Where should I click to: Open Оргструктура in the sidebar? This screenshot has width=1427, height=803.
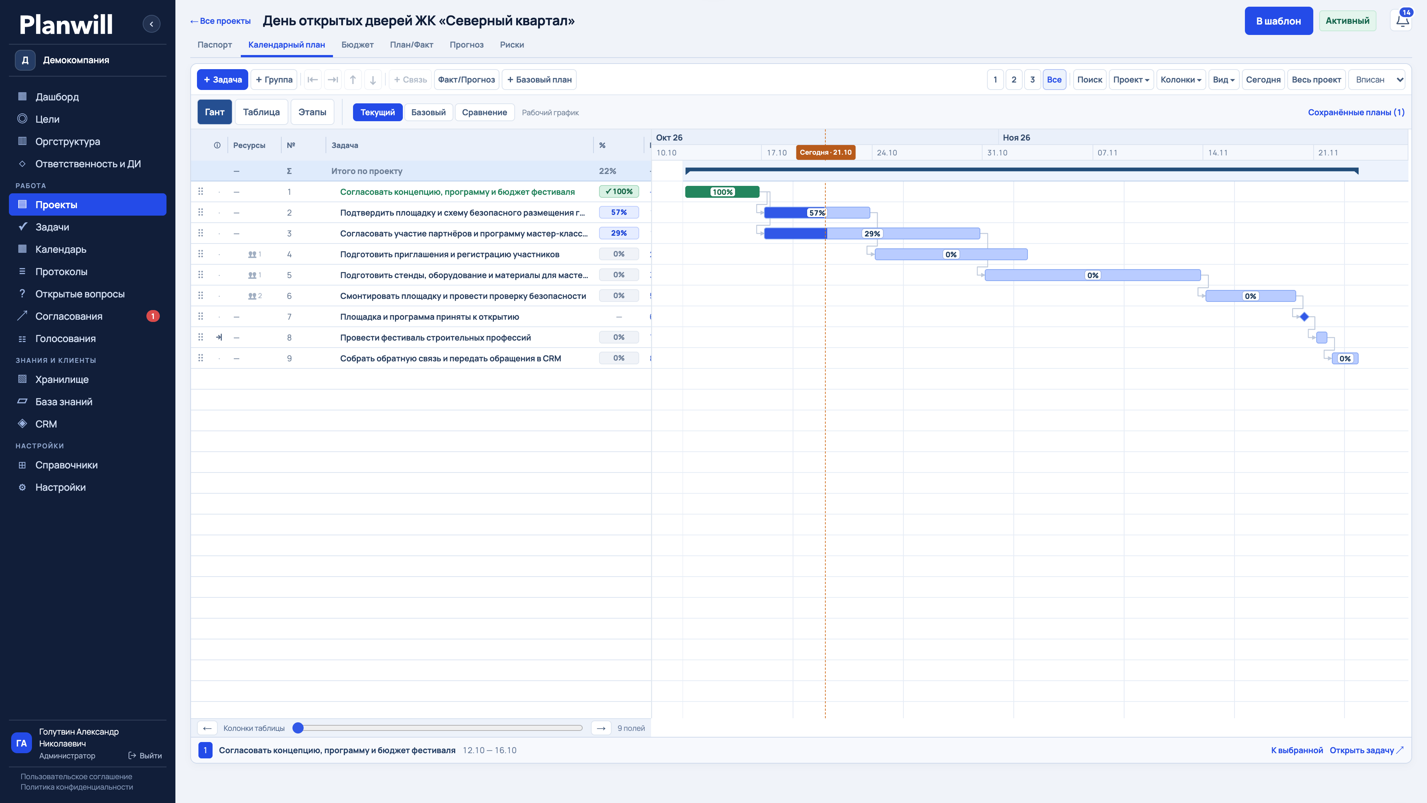point(88,141)
